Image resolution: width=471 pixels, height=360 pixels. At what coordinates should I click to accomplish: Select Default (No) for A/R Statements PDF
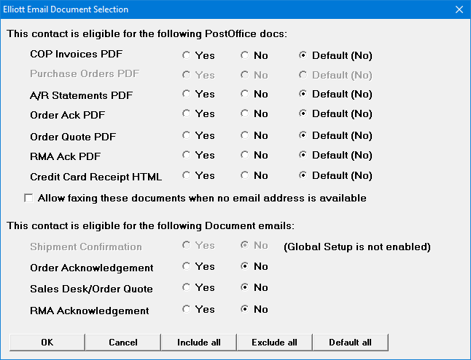(303, 95)
